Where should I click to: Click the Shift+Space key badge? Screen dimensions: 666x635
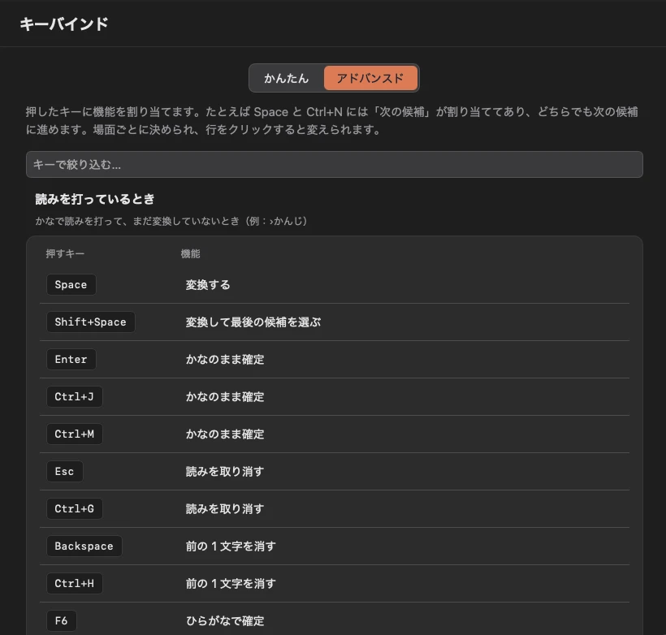tap(90, 322)
